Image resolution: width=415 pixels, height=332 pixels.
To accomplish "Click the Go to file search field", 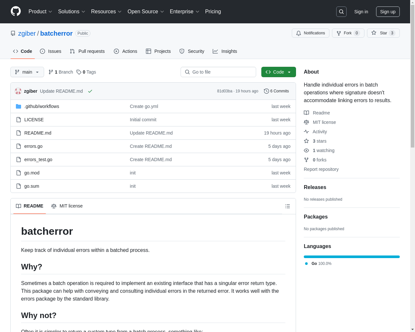I will click(218, 72).
